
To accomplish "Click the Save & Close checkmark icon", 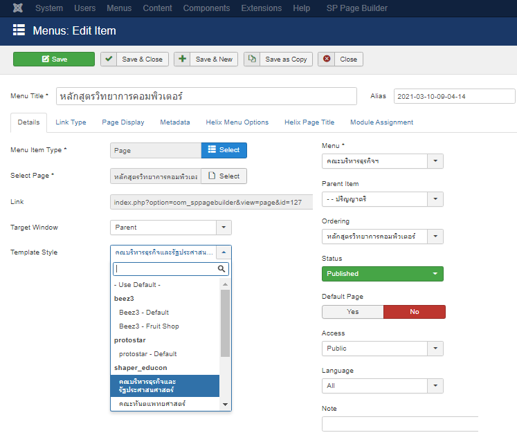I will pyautogui.click(x=109, y=59).
